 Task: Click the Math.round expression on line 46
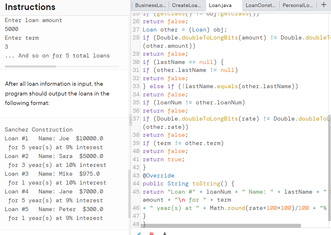point(259,208)
